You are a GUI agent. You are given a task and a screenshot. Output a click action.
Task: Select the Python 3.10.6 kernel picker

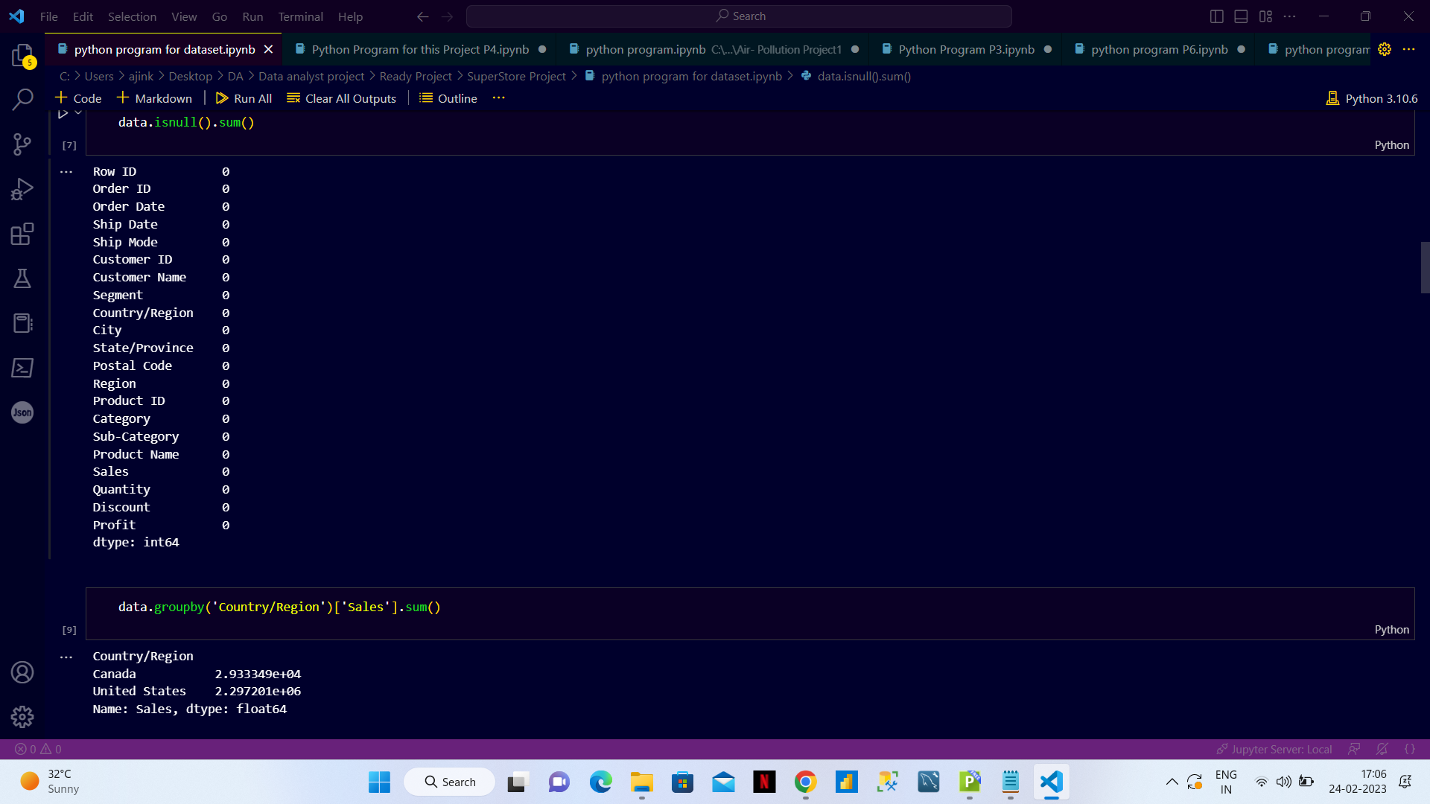coord(1372,98)
